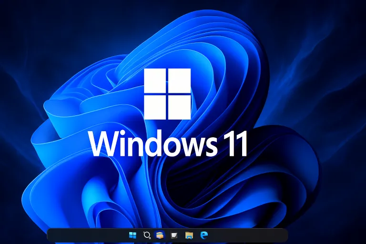366x244 pixels.
Task: Open Search using the magnifier icon
Action: (147, 235)
